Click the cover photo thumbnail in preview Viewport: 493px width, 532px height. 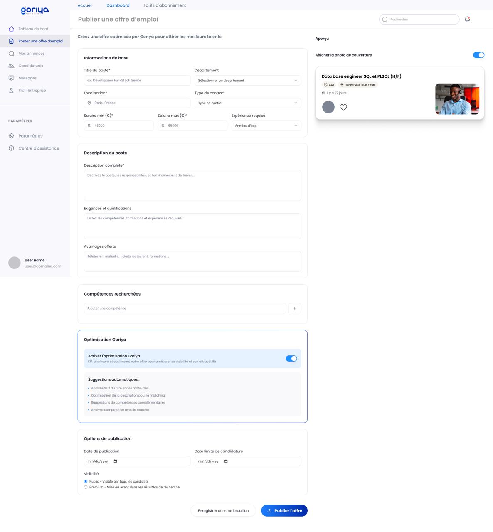(x=457, y=99)
